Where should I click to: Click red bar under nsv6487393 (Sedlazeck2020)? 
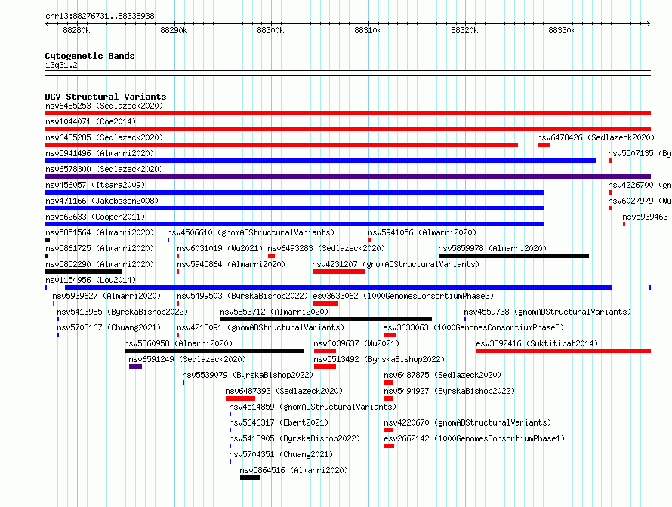pos(240,398)
